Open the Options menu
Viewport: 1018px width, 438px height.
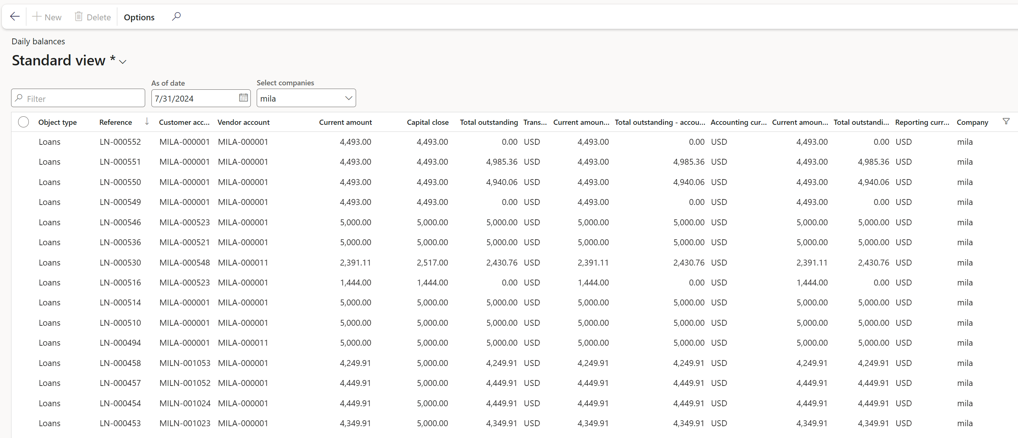click(139, 17)
